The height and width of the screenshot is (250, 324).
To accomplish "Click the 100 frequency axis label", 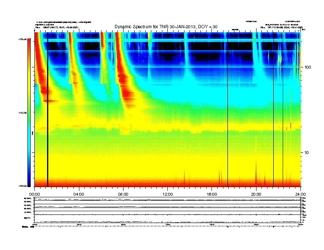I will [x=308, y=67].
